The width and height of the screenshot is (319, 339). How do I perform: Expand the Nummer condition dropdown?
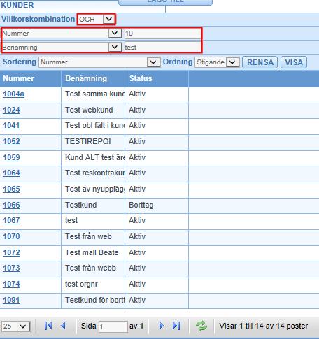(x=62, y=34)
